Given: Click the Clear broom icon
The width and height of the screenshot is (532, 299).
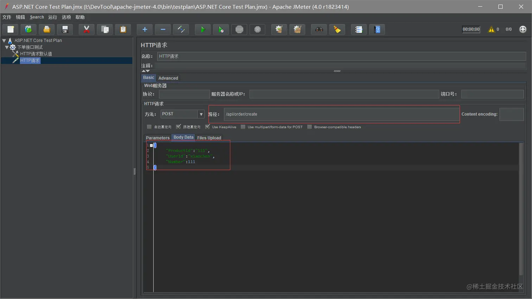Looking at the screenshot, I should coord(279,30).
